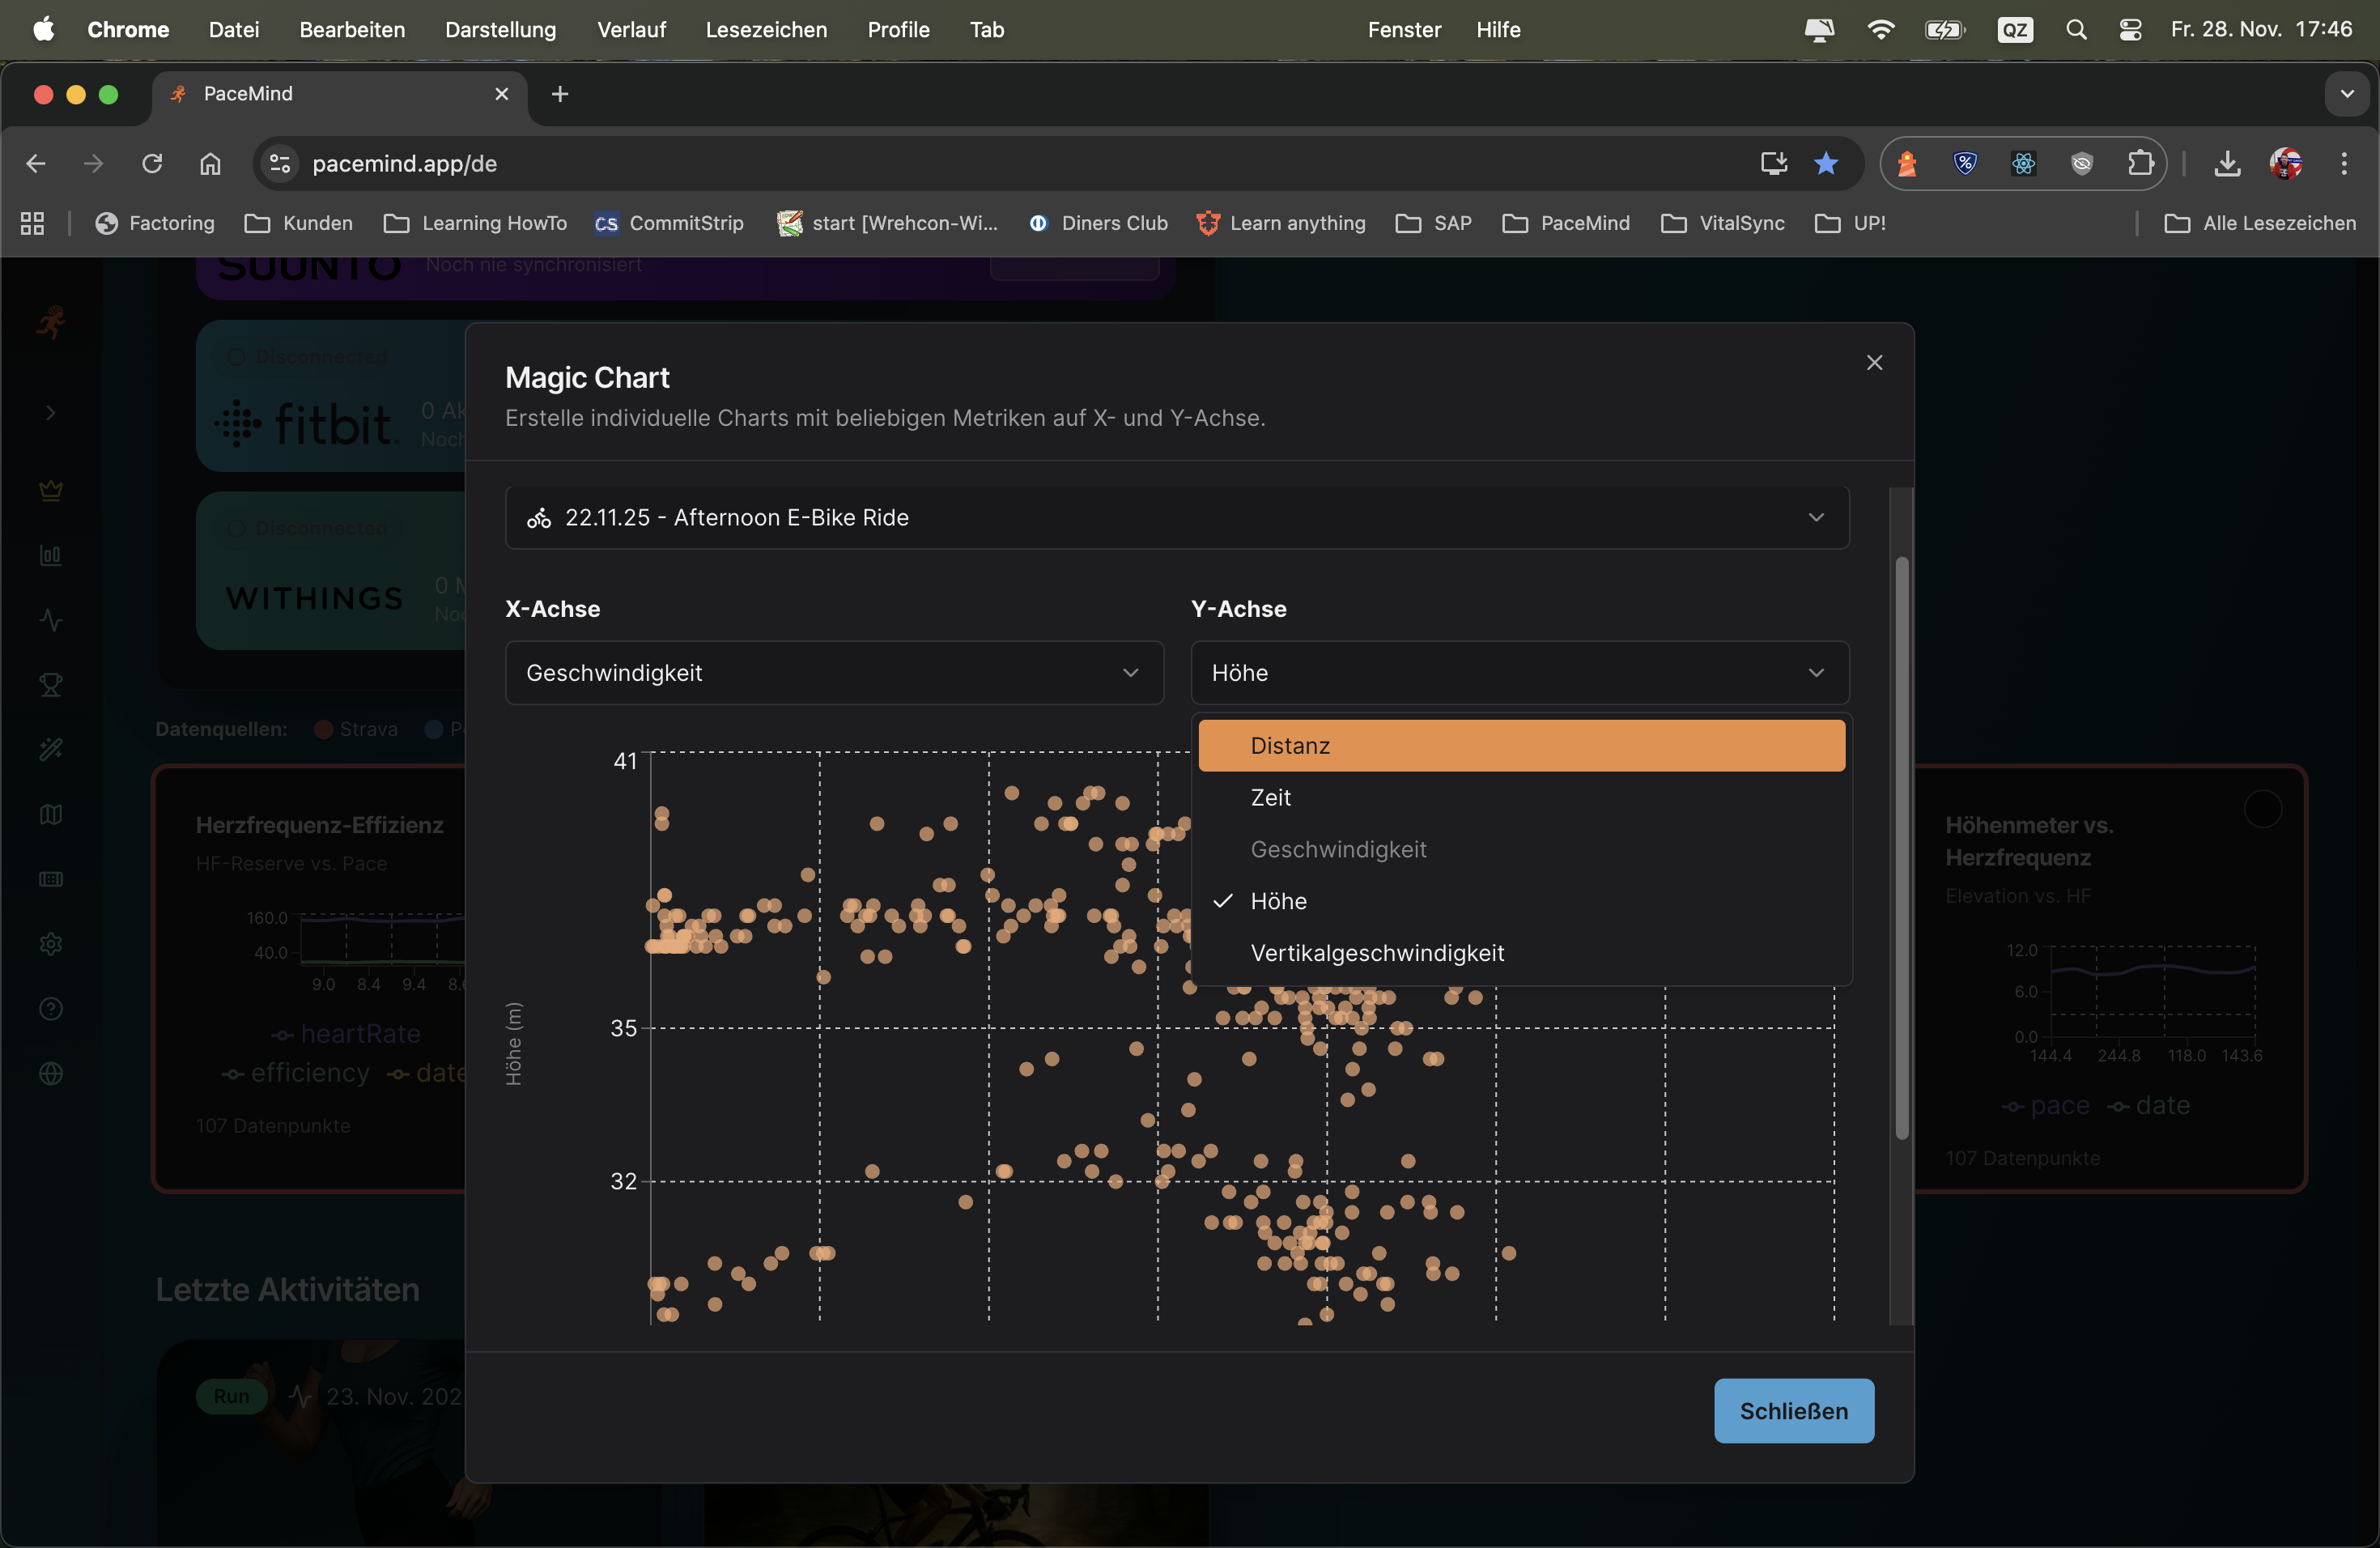The image size is (2380, 1548).
Task: Click the Schließen button in the dialog
Action: click(x=1792, y=1410)
